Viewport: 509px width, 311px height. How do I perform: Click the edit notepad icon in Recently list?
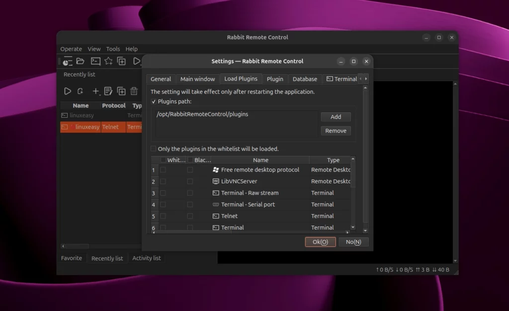pos(108,91)
